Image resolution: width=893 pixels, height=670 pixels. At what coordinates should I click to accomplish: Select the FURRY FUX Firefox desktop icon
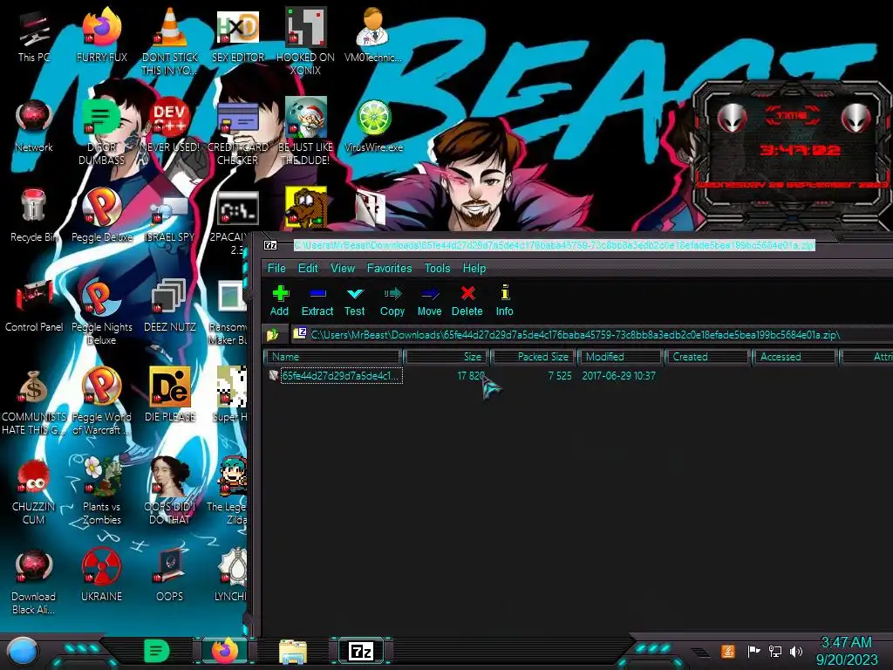coord(102,35)
